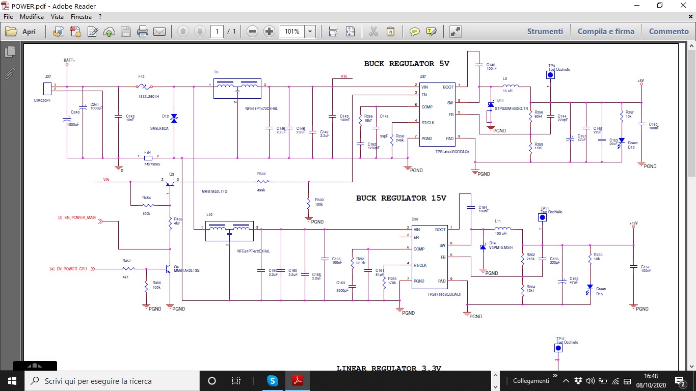The height and width of the screenshot is (391, 696).
Task: Click the STPS20M100SG-TR diode label
Action: click(x=512, y=108)
